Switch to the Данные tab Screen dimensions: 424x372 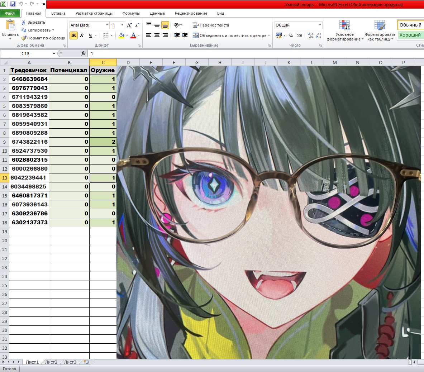coord(157,13)
